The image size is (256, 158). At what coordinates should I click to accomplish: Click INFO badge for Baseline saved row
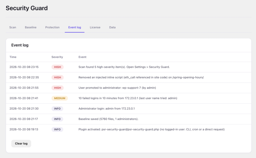coord(57,119)
